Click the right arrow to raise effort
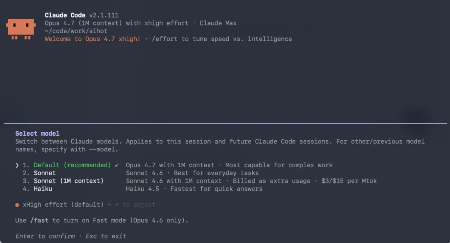 [116, 205]
